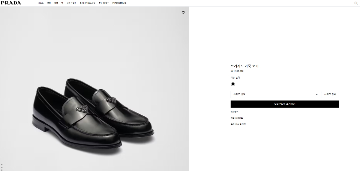Open the search magnifier icon

(356, 3)
